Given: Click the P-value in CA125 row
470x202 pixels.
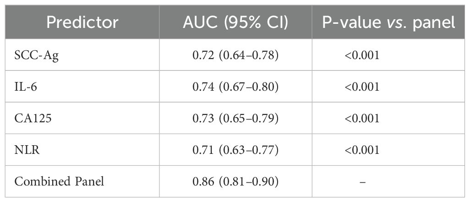Looking at the screenshot, I should pyautogui.click(x=362, y=119).
